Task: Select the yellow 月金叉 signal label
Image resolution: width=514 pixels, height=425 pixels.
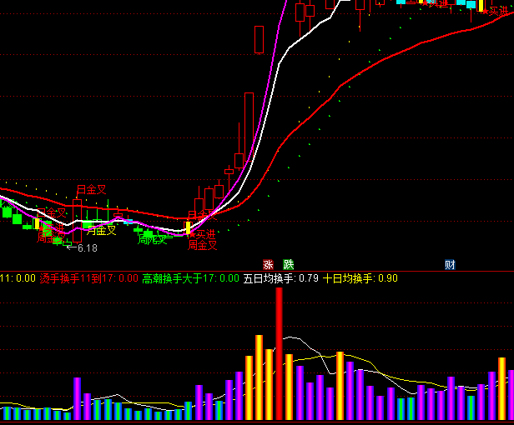Action: point(102,230)
